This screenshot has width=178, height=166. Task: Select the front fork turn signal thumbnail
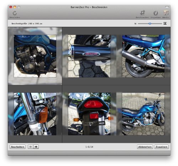click(x=35, y=114)
